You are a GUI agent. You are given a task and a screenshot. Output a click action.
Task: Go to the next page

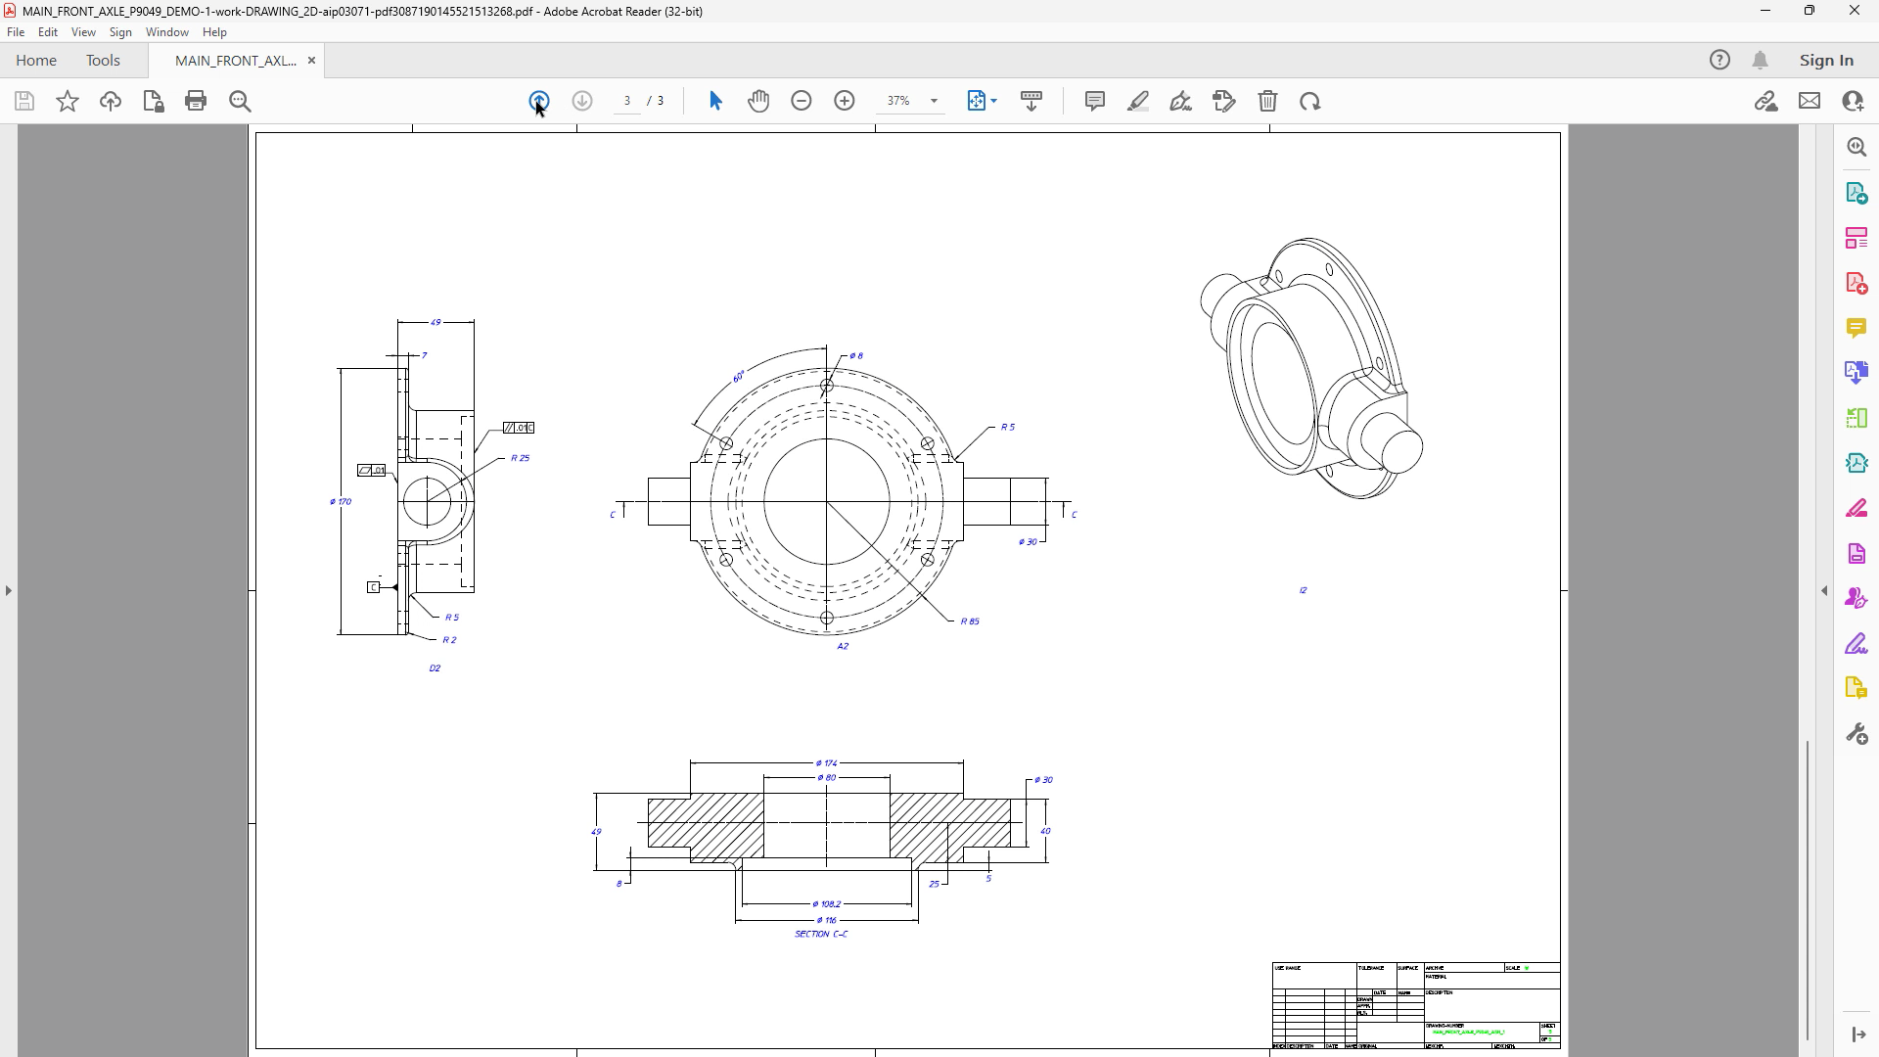582,101
